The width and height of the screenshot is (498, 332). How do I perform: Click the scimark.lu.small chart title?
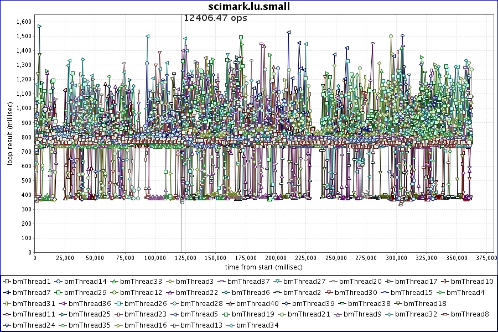(x=249, y=7)
